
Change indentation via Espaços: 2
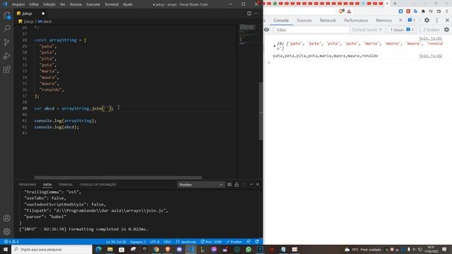point(138,241)
